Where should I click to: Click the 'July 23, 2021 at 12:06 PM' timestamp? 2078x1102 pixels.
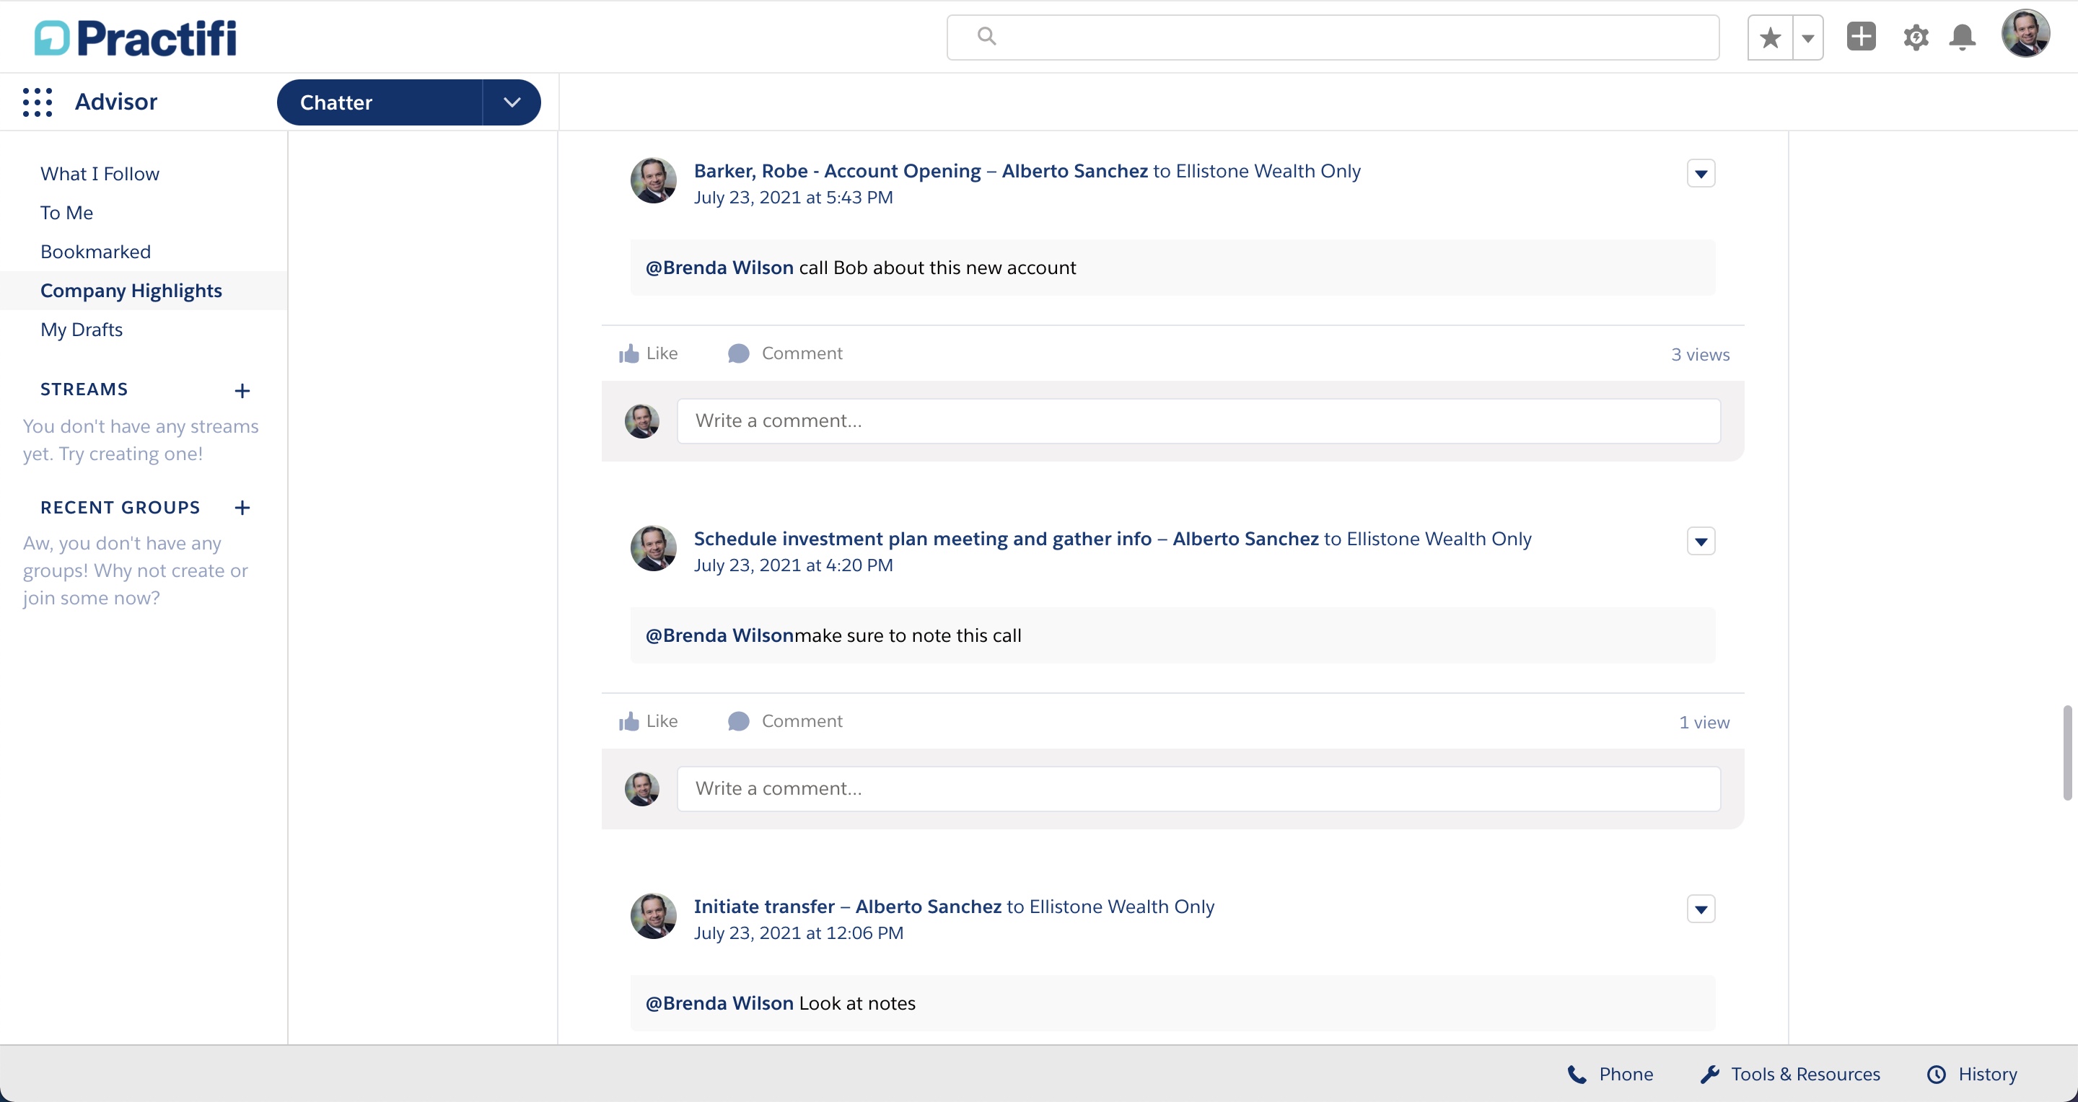(799, 933)
